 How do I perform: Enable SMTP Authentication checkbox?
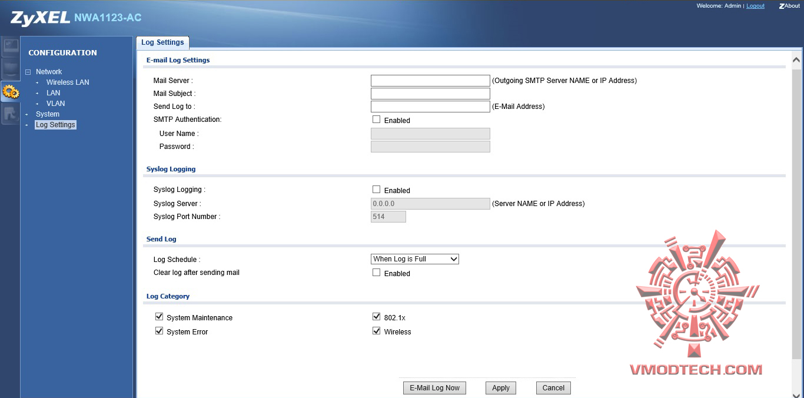click(x=377, y=120)
